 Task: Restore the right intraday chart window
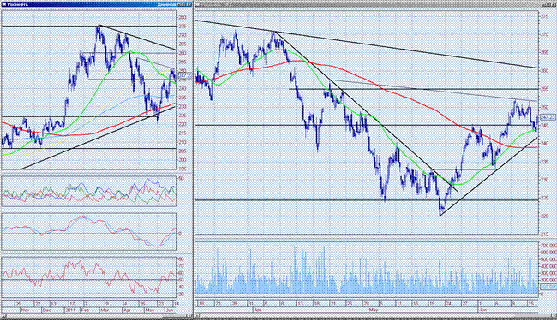pyautogui.click(x=548, y=4)
